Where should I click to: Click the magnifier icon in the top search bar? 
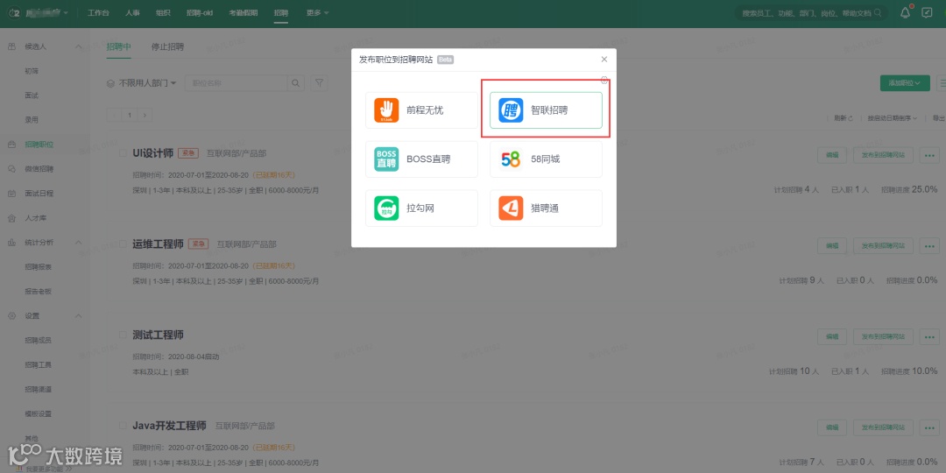click(878, 12)
